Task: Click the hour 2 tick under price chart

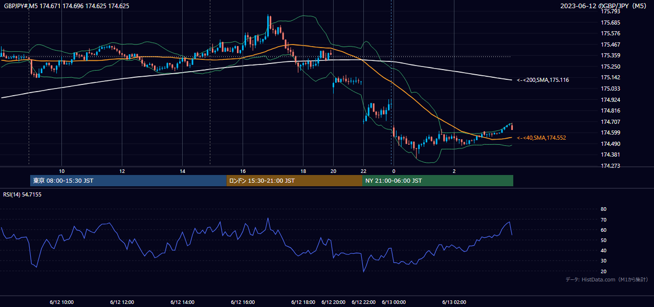Action: 454,171
